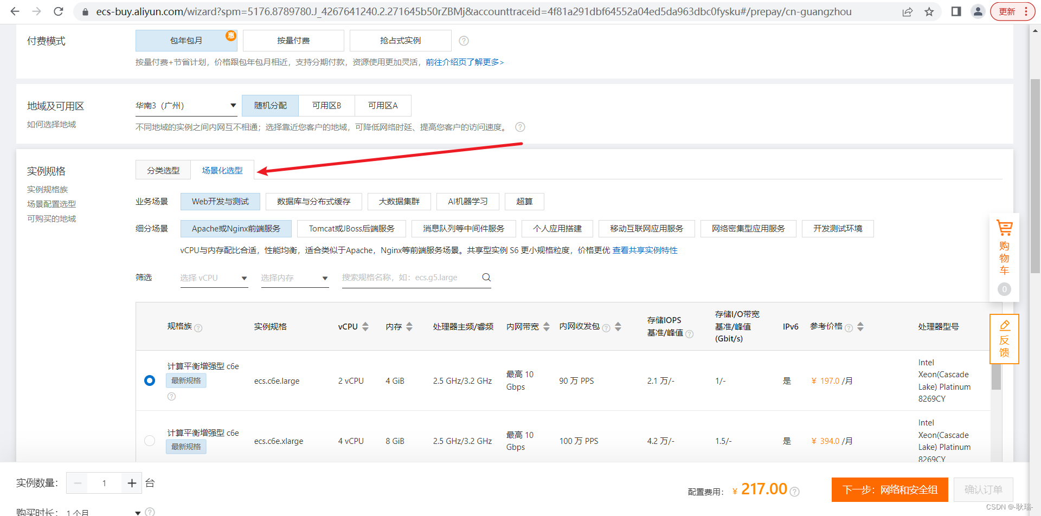Screen dimensions: 1041x516
Task: Click the search magnifier icon in spec filter
Action: pos(486,278)
